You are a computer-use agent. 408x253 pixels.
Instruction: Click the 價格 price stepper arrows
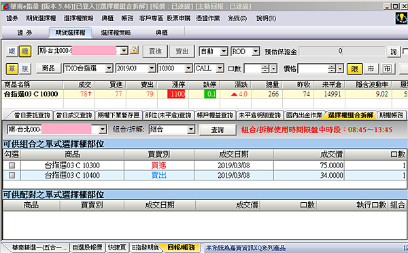click(332, 69)
